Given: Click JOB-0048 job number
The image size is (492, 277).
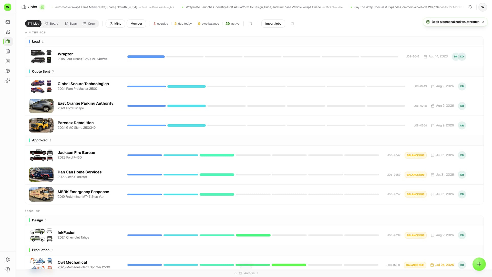Looking at the screenshot, I should click(x=420, y=106).
